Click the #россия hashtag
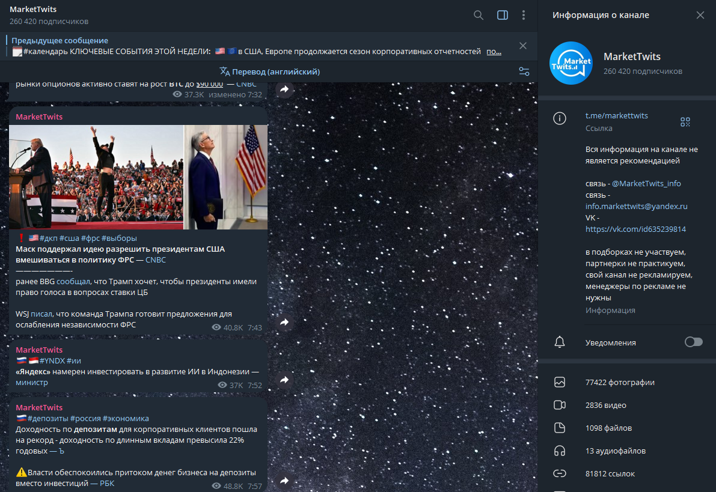 pyautogui.click(x=85, y=419)
